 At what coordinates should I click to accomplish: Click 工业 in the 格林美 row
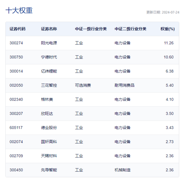tap(79, 100)
